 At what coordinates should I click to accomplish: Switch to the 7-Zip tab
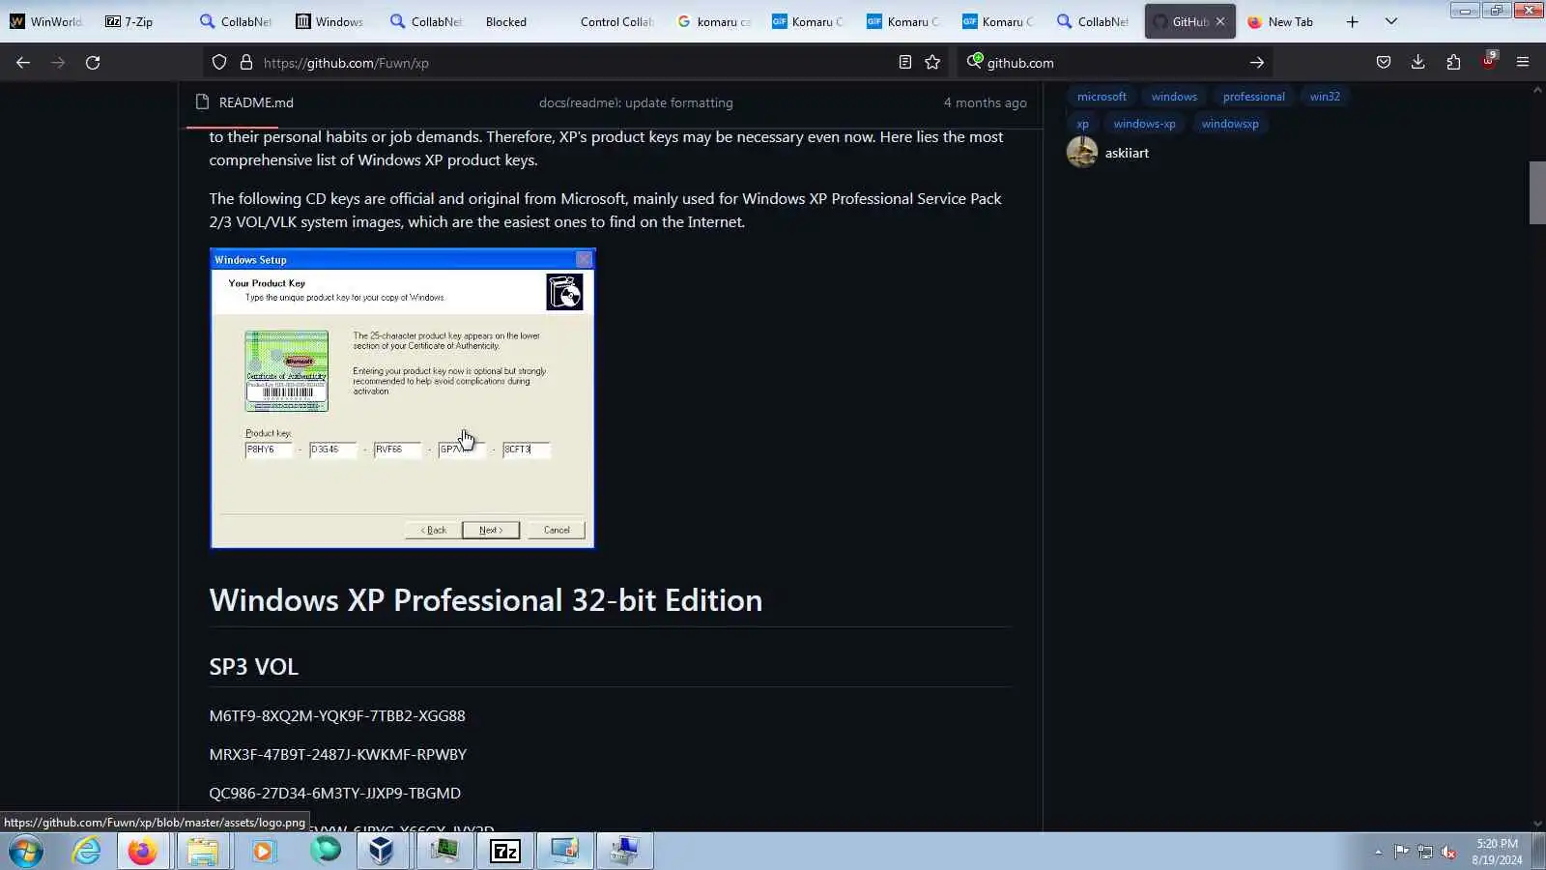tap(140, 21)
